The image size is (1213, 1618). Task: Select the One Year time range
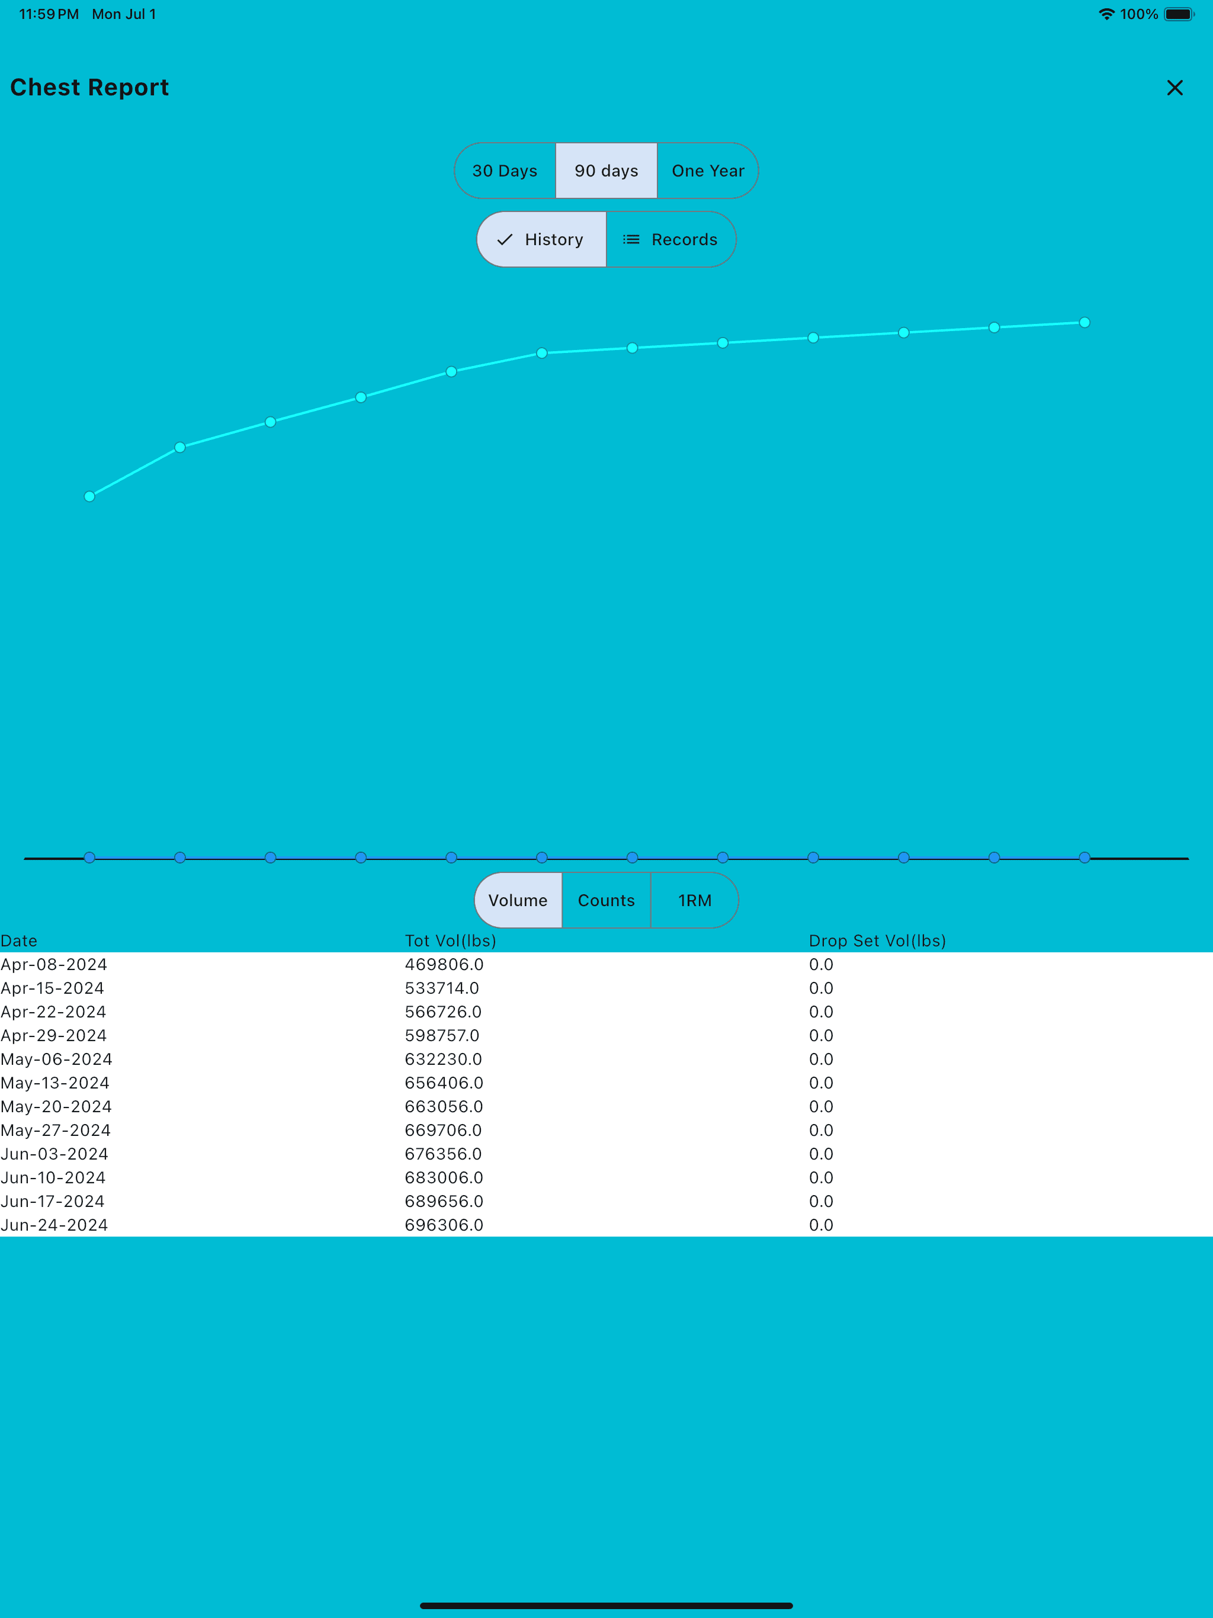click(707, 169)
